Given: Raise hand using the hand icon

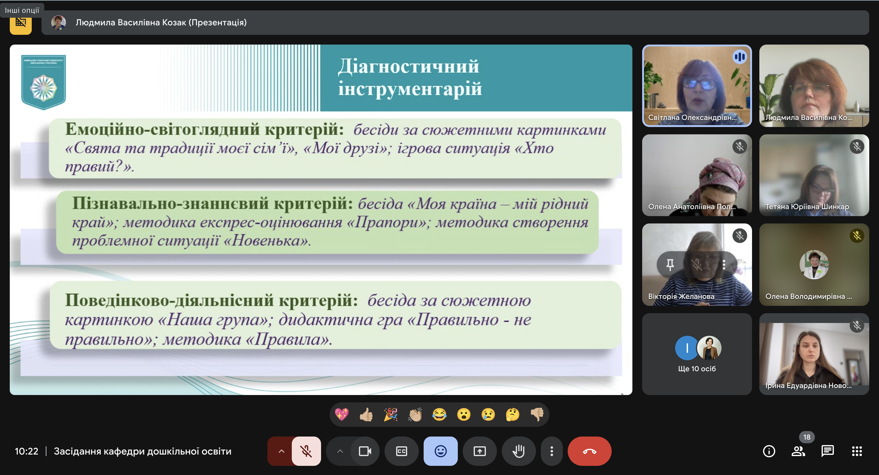Looking at the screenshot, I should [518, 451].
